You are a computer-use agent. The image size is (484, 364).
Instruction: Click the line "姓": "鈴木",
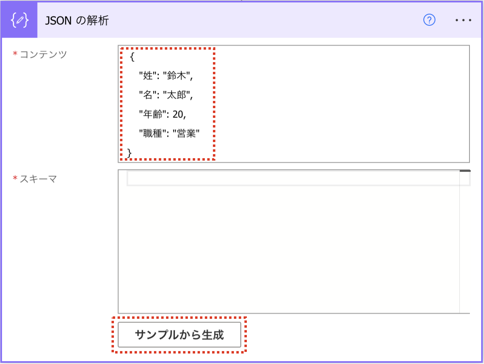coord(166,76)
